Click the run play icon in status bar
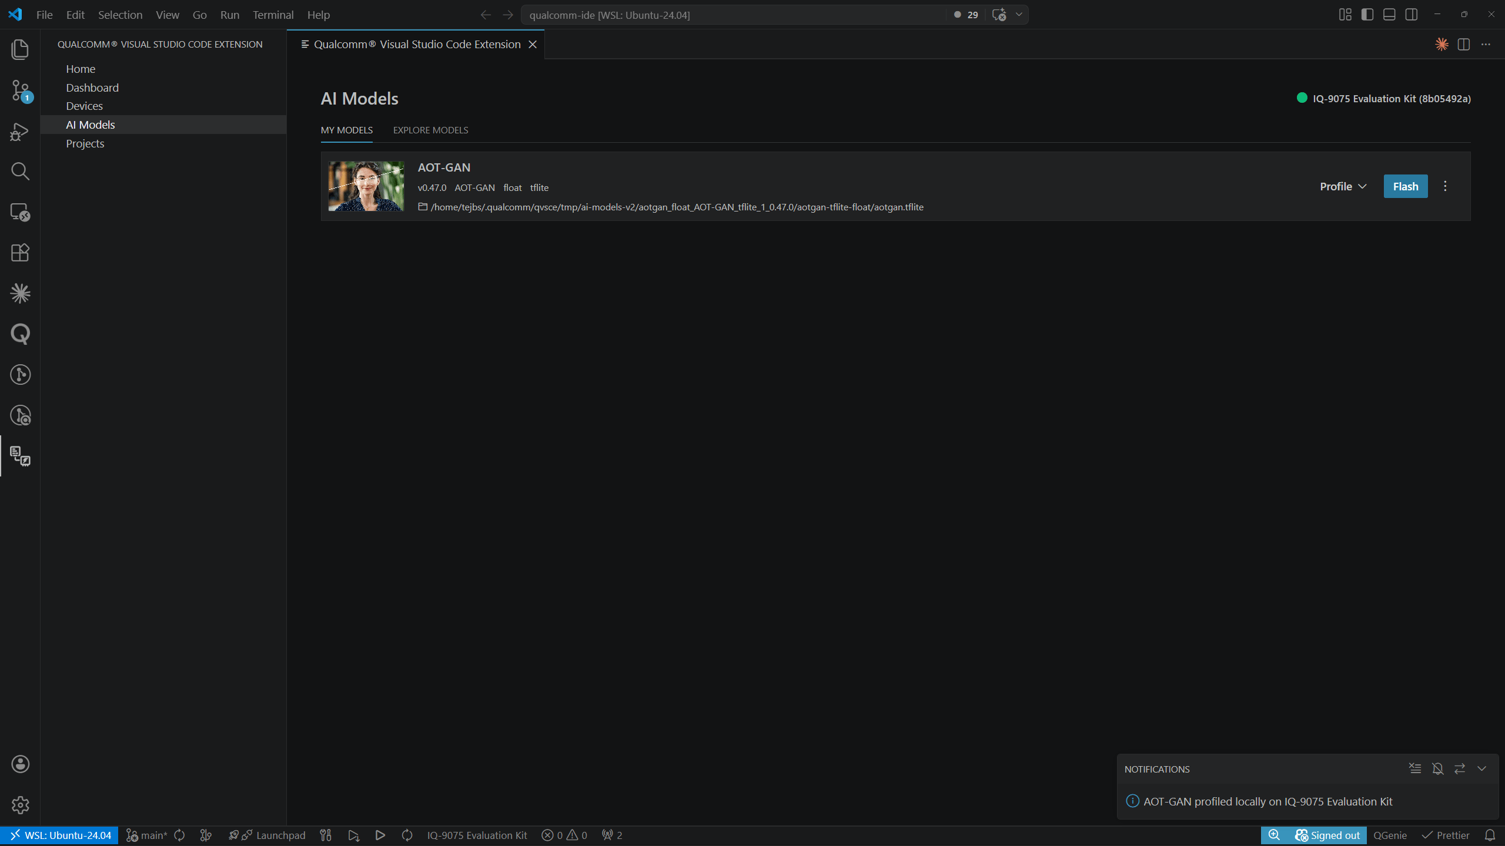The image size is (1505, 846). pyautogui.click(x=380, y=835)
